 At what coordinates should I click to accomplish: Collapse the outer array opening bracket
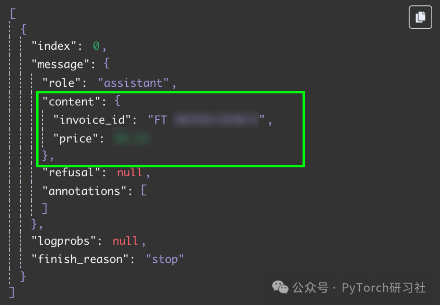13,13
